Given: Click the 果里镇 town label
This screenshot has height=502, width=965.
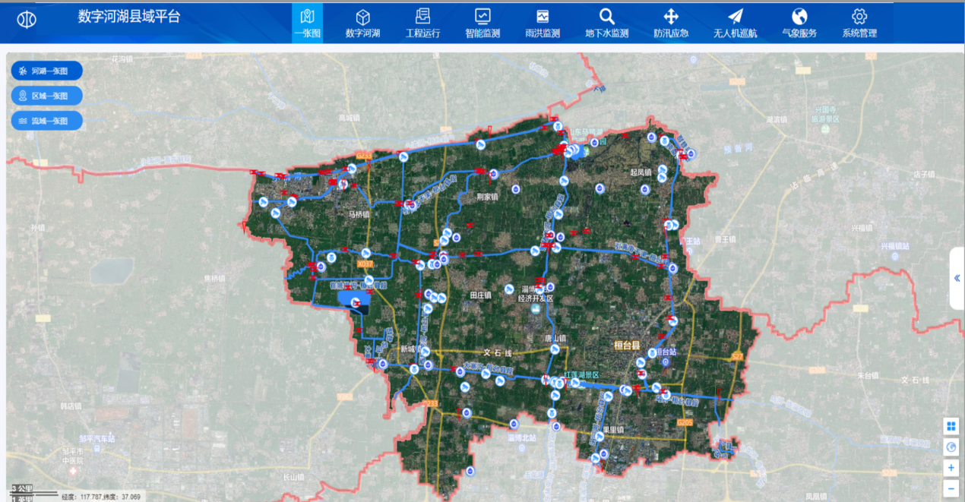Looking at the screenshot, I should pyautogui.click(x=613, y=430).
